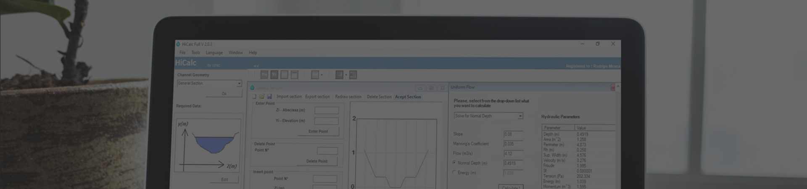Click the new file icon in General Section
This screenshot has width=807, height=189.
(254, 97)
